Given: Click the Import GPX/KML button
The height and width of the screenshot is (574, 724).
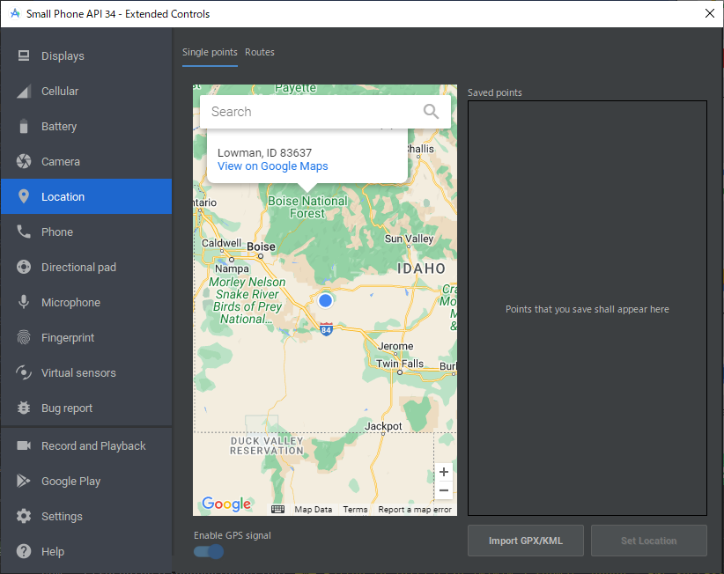Looking at the screenshot, I should coord(525,541).
